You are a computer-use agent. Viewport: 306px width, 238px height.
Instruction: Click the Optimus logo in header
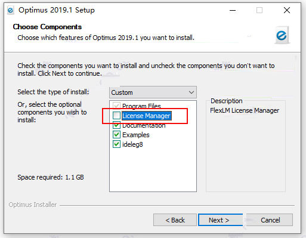click(x=282, y=35)
